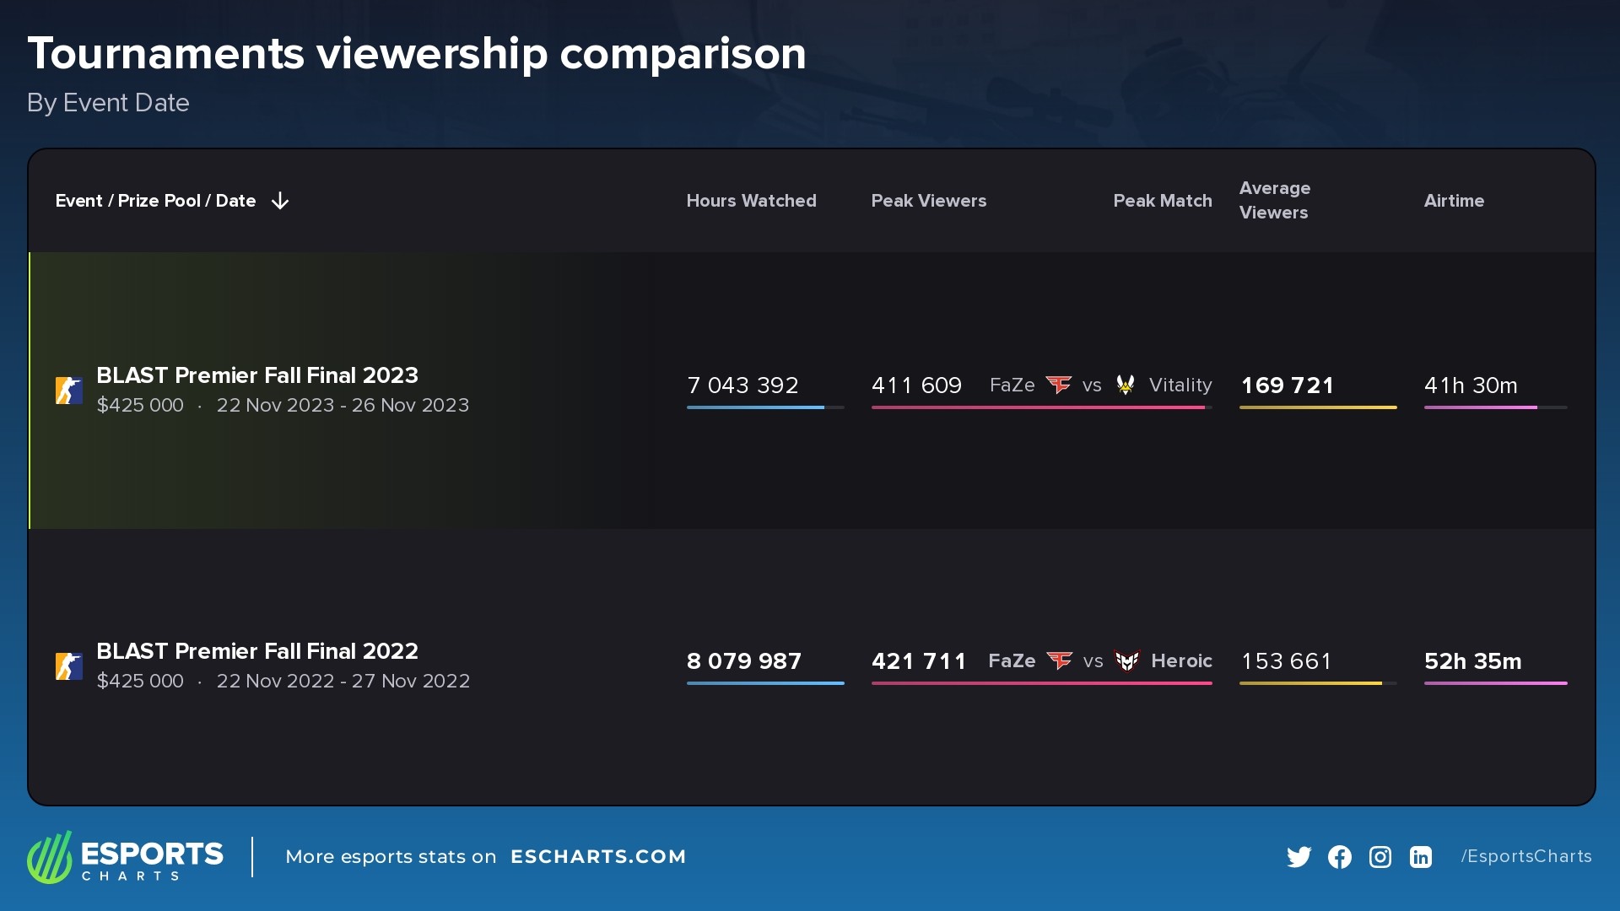Click the 169 721 average viewers value

(1288, 385)
